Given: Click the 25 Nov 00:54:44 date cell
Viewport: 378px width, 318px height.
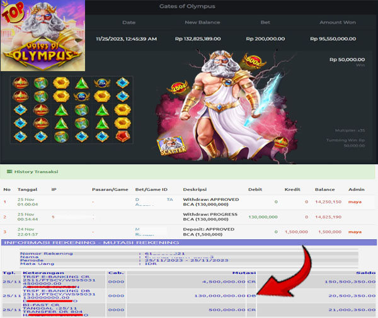Looking at the screenshot, I should tap(28, 217).
